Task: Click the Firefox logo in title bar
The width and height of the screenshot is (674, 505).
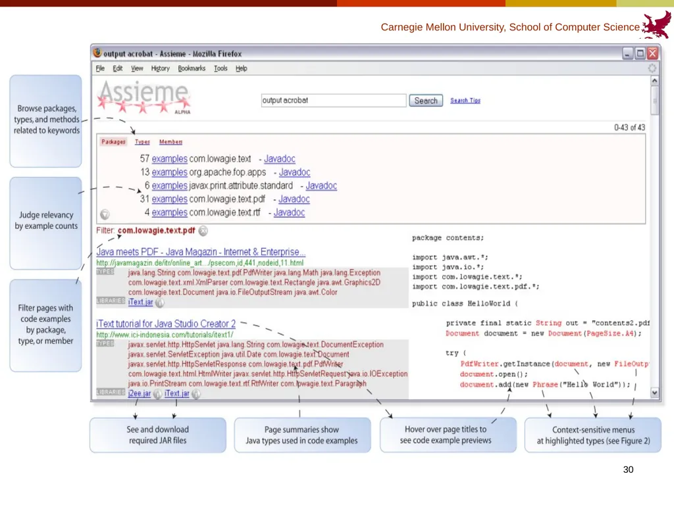Action: coord(97,53)
